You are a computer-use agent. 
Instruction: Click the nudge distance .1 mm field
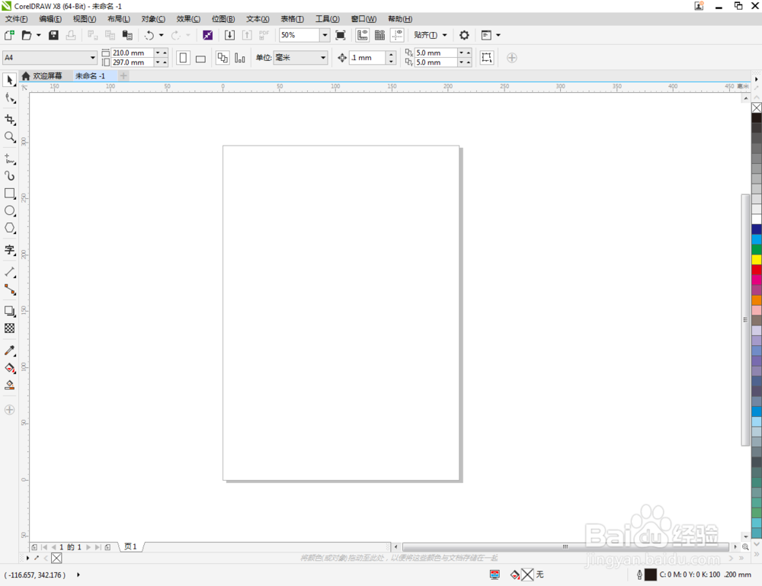coord(368,57)
